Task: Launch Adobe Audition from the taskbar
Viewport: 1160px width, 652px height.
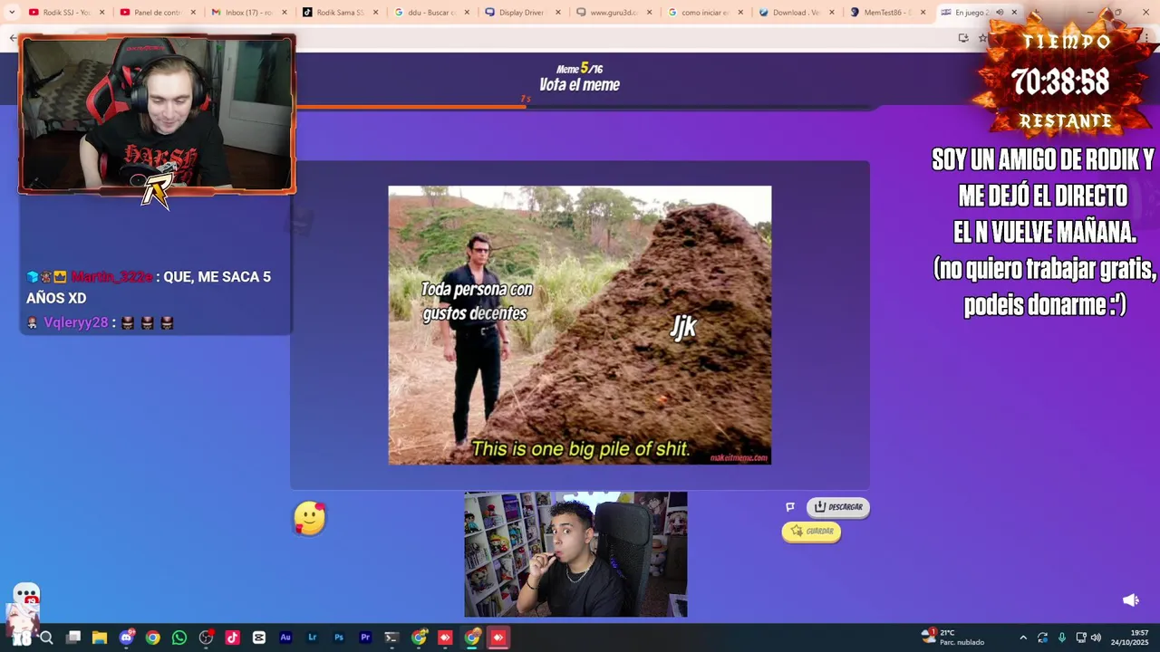Action: [x=285, y=638]
